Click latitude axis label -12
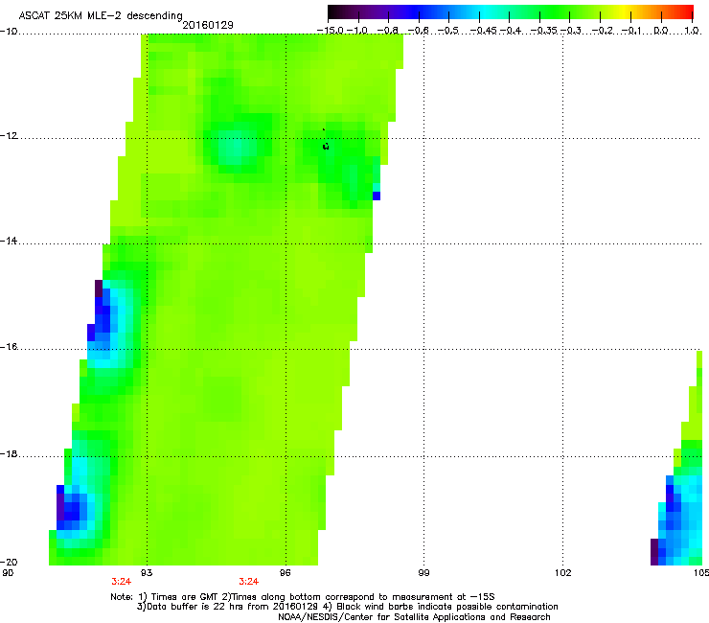 (9, 136)
